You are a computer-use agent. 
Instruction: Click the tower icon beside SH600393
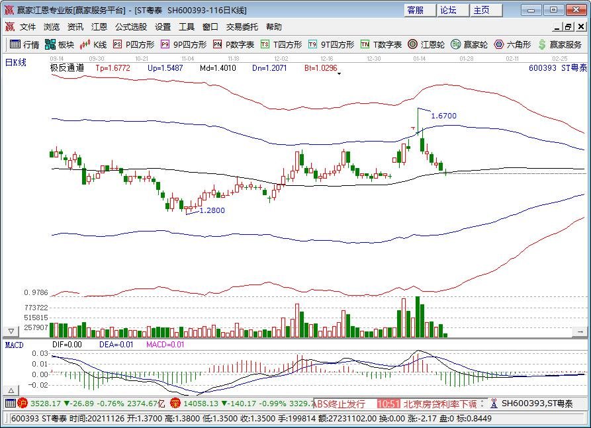(494, 404)
